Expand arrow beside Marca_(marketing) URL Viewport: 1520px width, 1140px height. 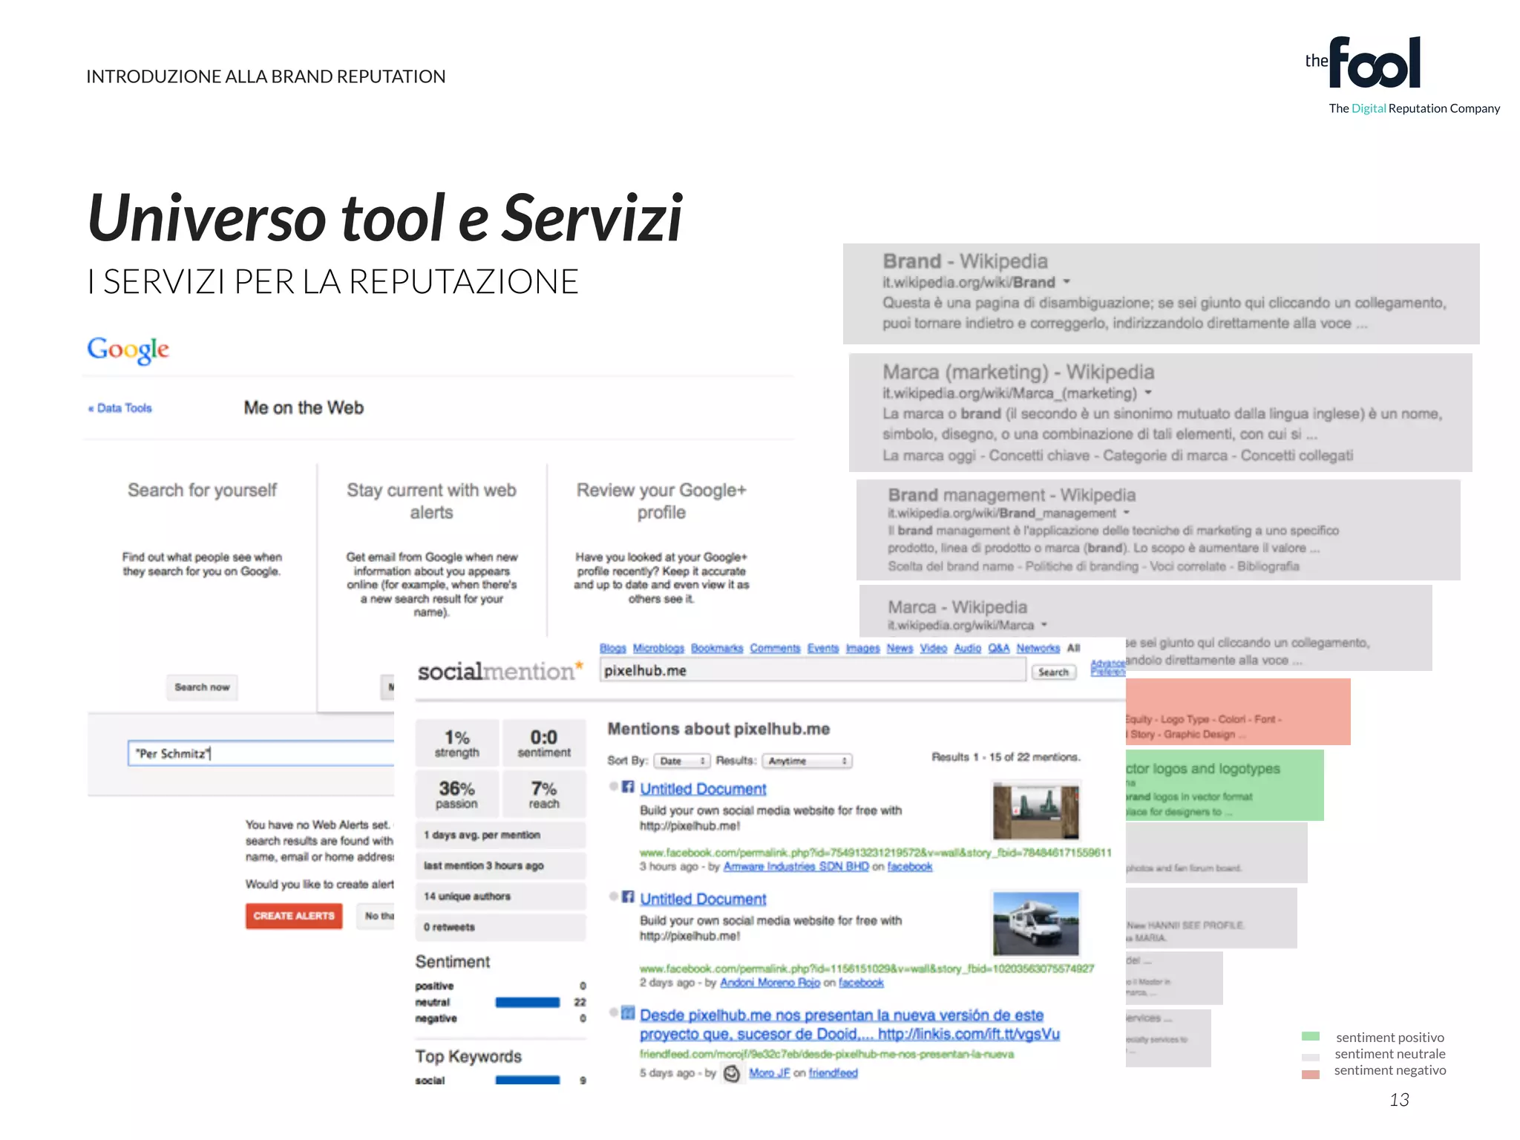(1148, 393)
